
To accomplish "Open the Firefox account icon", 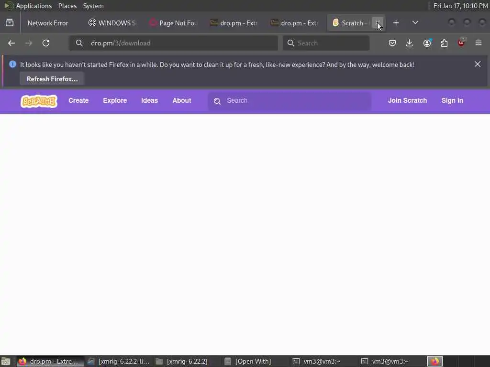I will tap(427, 43).
